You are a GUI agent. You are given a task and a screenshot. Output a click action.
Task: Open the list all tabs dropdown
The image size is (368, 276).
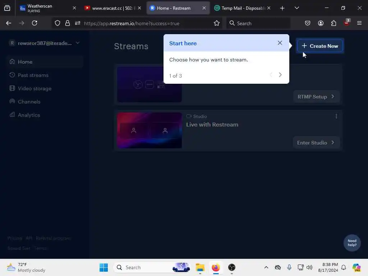[296, 8]
